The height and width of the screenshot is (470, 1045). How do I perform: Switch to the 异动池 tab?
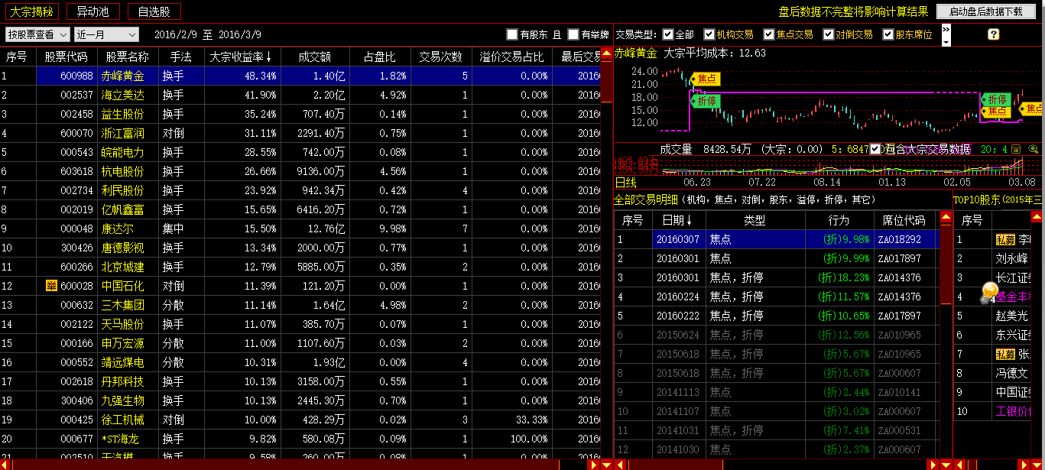pyautogui.click(x=93, y=11)
